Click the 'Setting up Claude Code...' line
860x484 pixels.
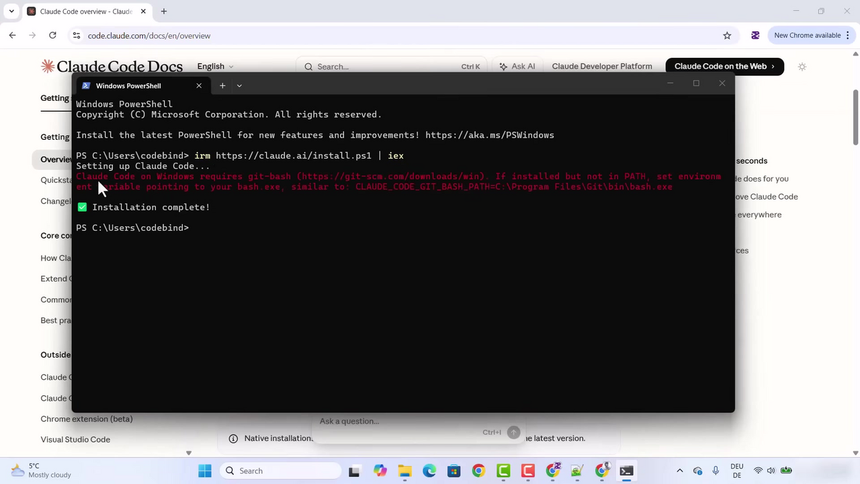pos(143,166)
